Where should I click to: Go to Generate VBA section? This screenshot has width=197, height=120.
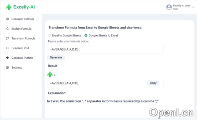point(20,48)
